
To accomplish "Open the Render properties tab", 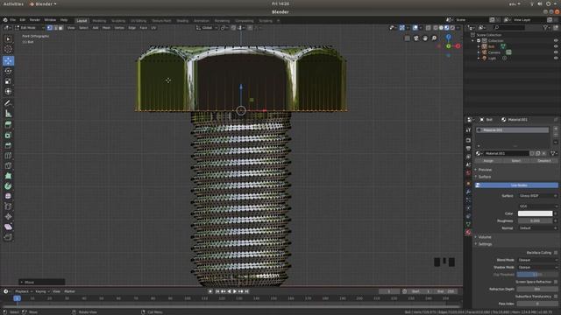I will 468,140.
